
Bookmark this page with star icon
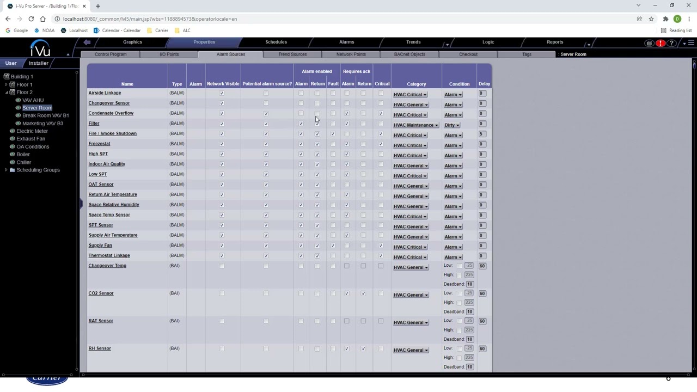651,19
